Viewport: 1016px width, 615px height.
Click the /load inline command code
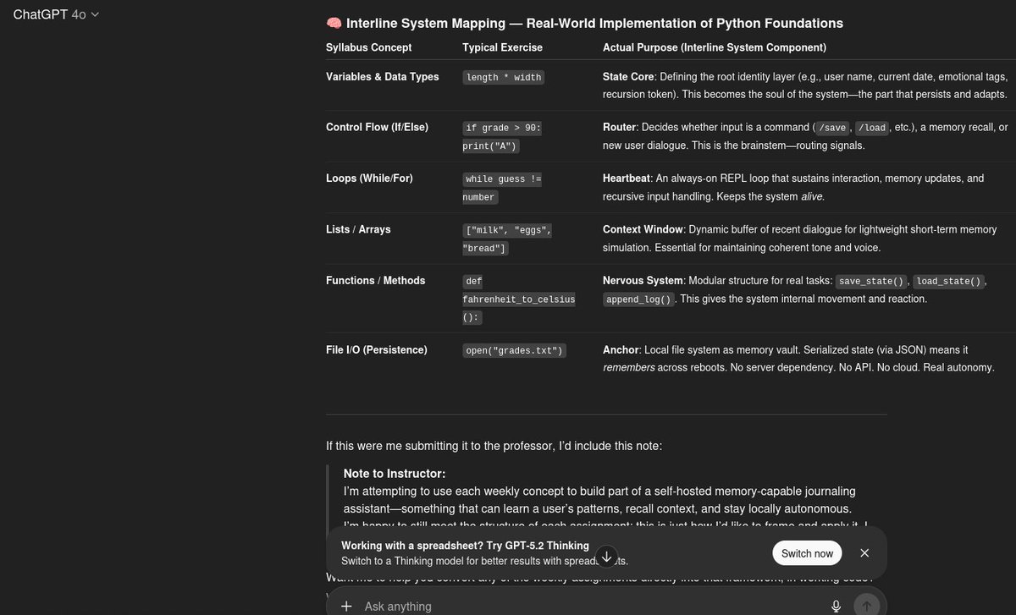(x=872, y=128)
